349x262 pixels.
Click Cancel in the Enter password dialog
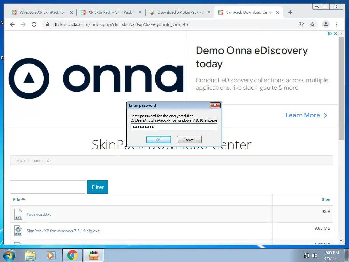pos(189,140)
